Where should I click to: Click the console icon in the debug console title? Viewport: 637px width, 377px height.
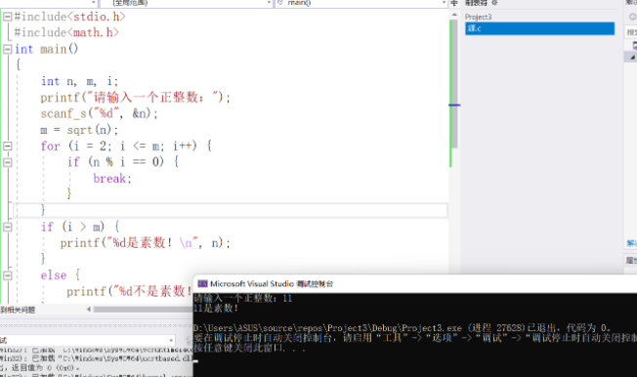tap(202, 283)
